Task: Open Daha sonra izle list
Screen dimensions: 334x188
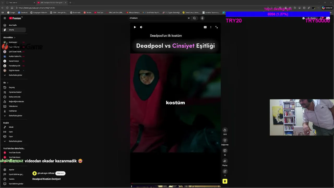Action: pos(14,97)
